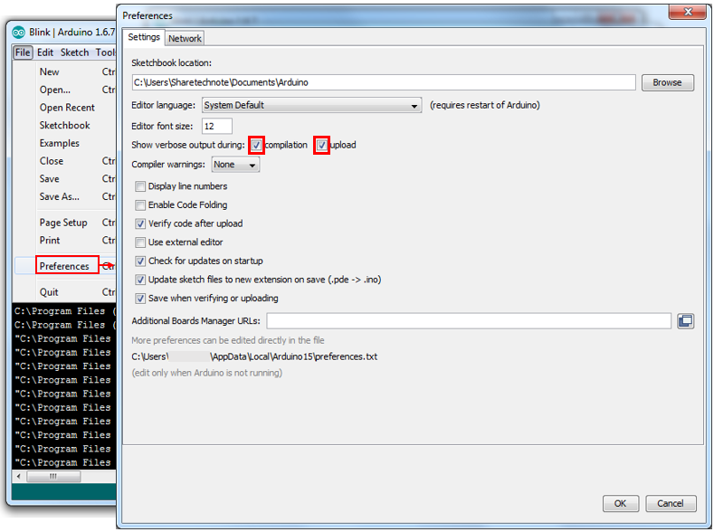
Task: Confirm preferences with the OK button
Action: (x=621, y=503)
